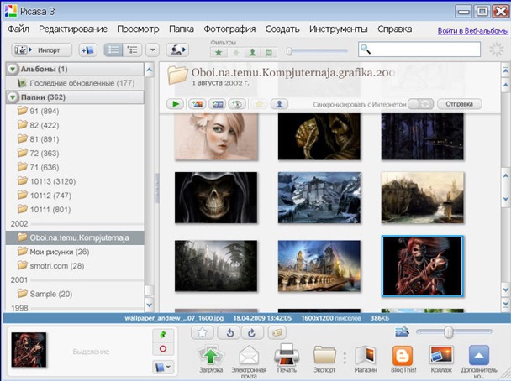Click the Export (Экспорт) folder icon
Image resolution: width=511 pixels, height=381 pixels.
pyautogui.click(x=324, y=355)
